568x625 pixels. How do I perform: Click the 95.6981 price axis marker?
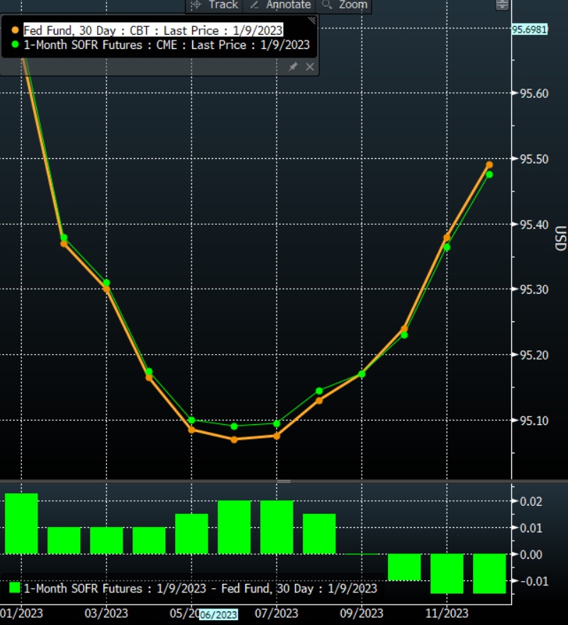529,29
